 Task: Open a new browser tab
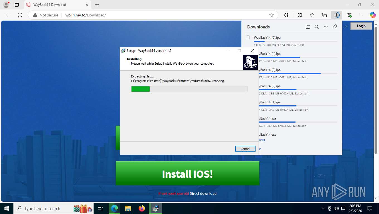[97, 5]
